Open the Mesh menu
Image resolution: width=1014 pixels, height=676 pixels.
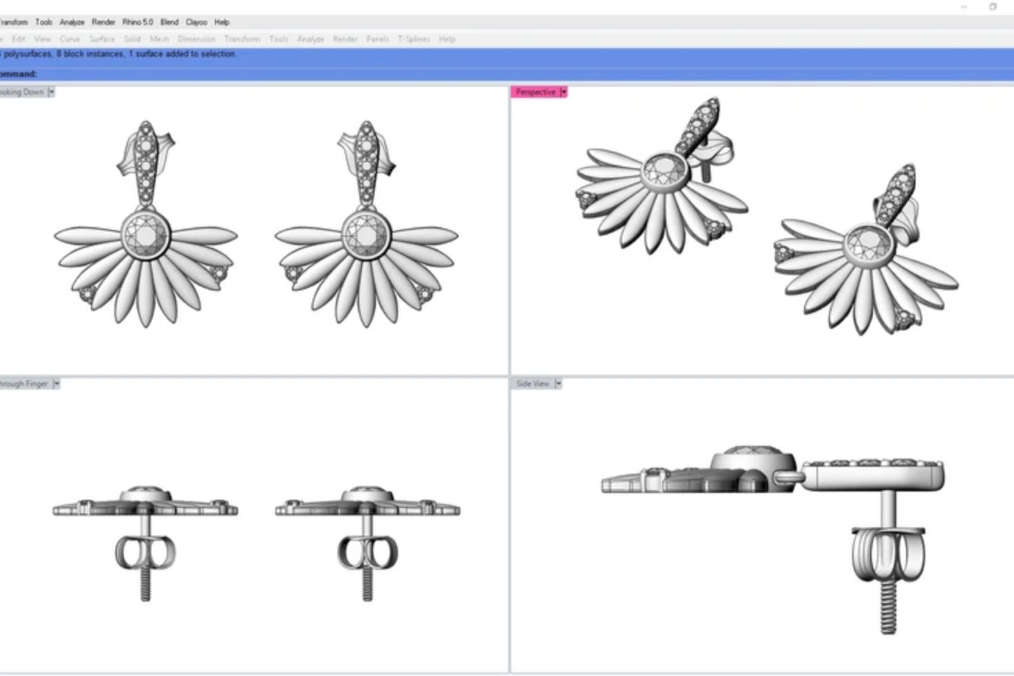coord(159,39)
